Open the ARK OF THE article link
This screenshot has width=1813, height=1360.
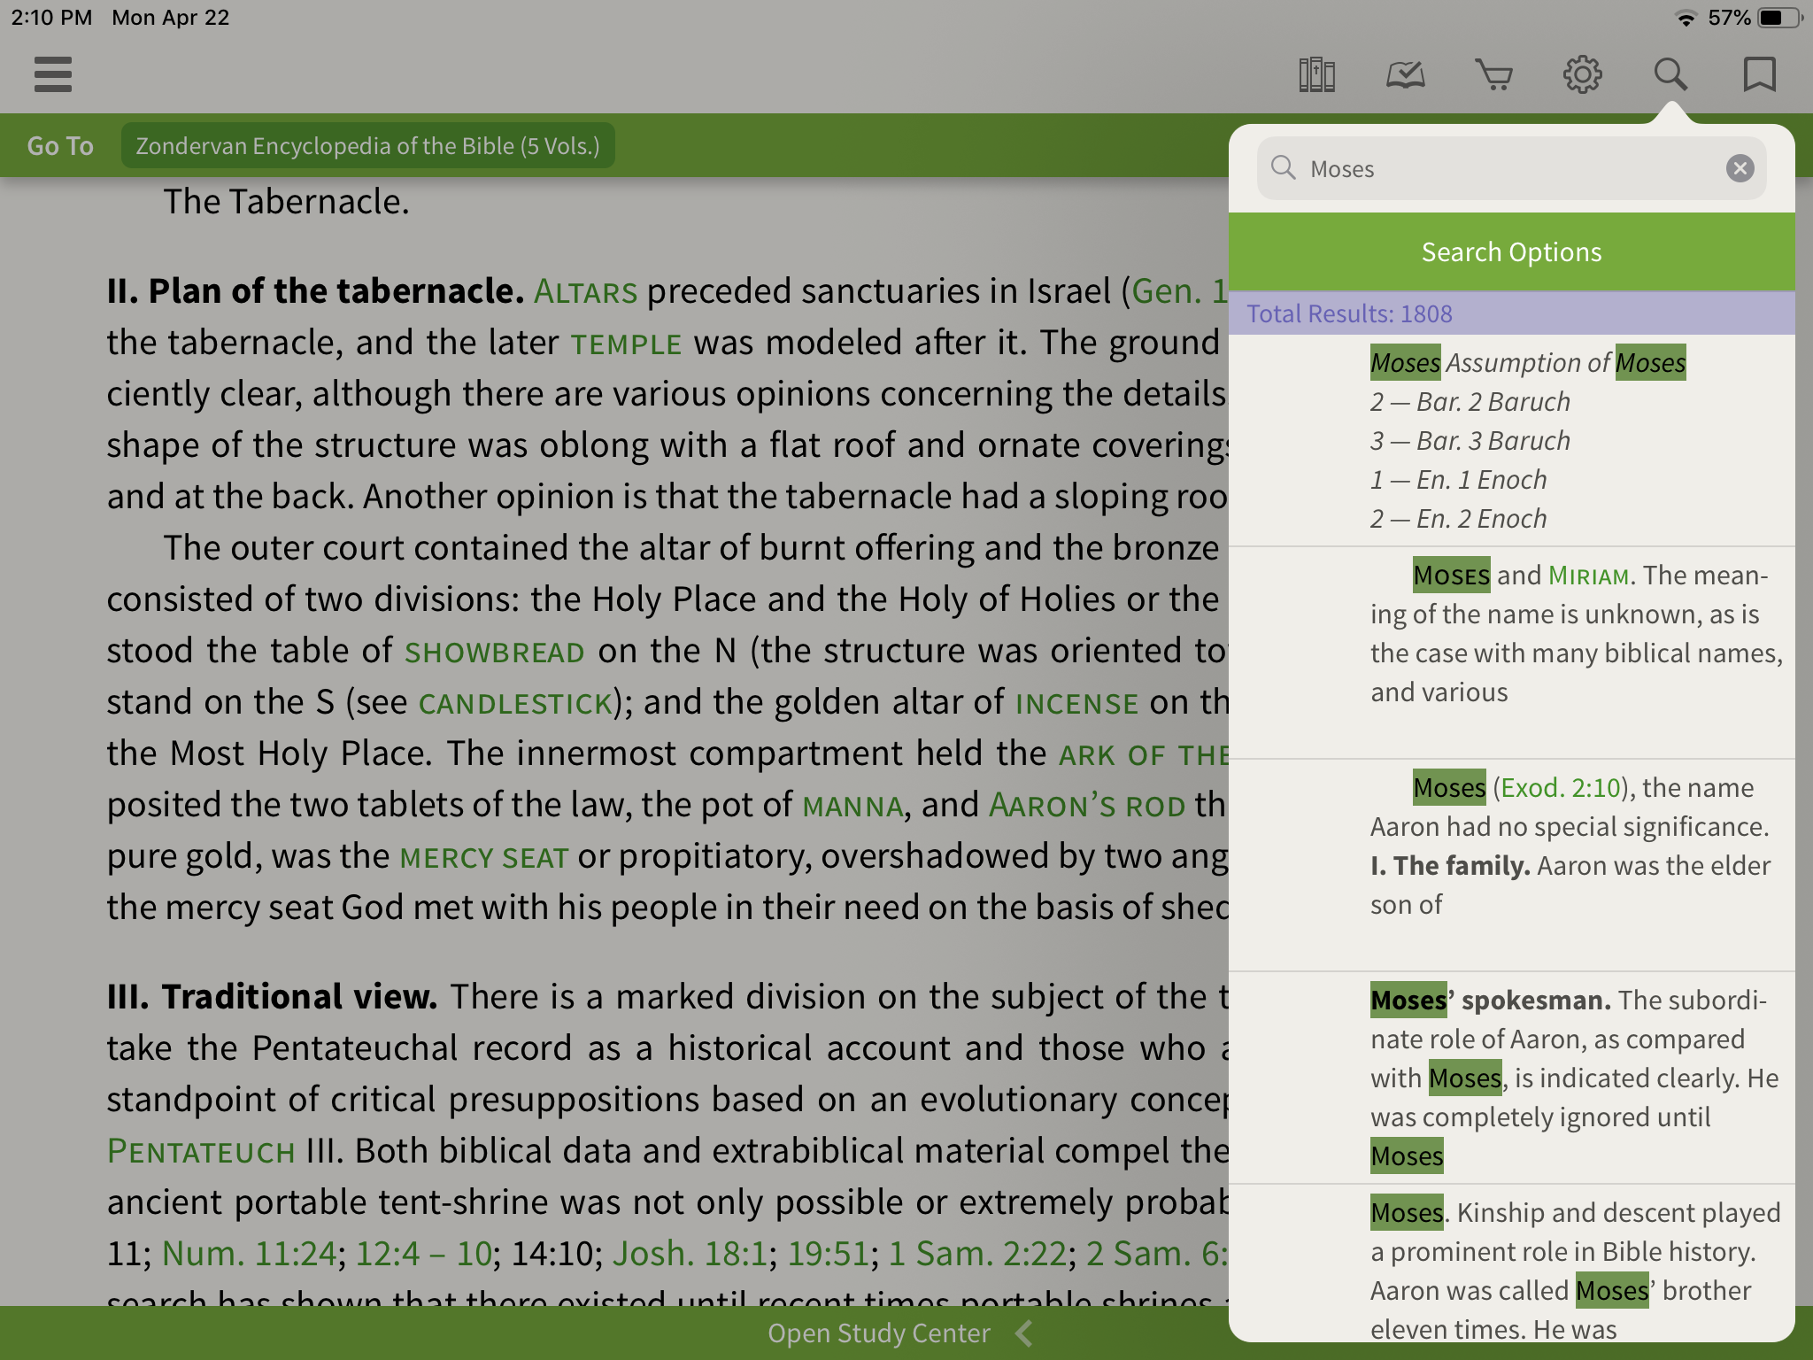tap(1144, 755)
